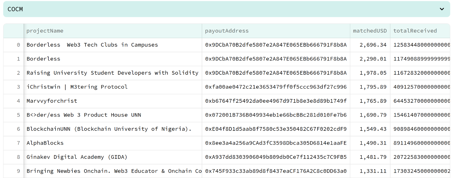The width and height of the screenshot is (451, 178).
Task: Select payout address starting 0xfa00ae0472
Action: click(x=276, y=87)
